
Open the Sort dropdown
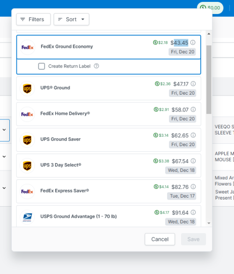point(72,19)
